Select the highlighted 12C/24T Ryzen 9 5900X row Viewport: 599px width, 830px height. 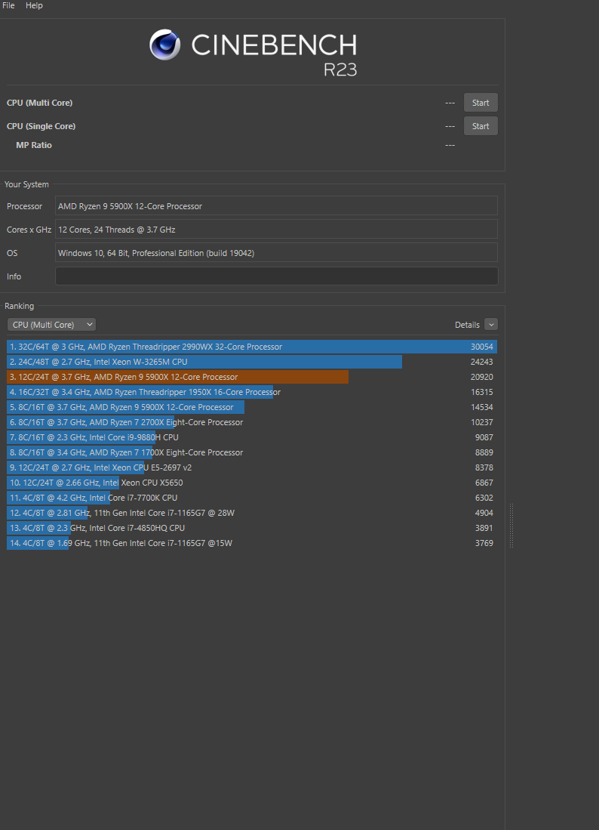(252, 377)
